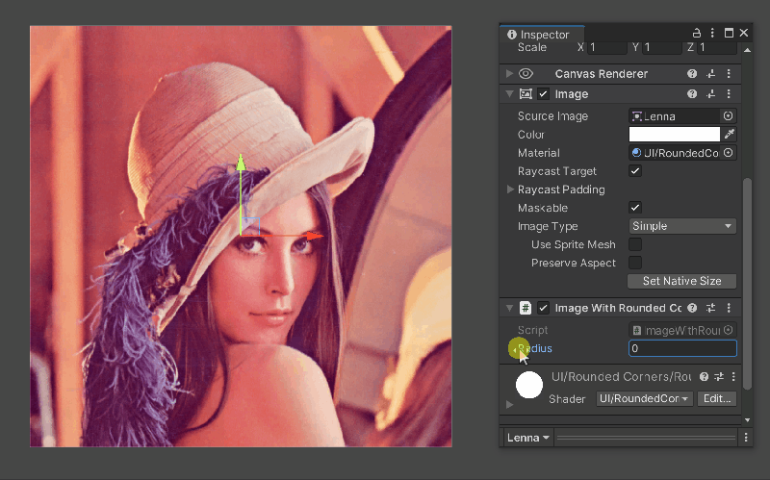Click the green Y-axis gizmo arrow

click(241, 163)
